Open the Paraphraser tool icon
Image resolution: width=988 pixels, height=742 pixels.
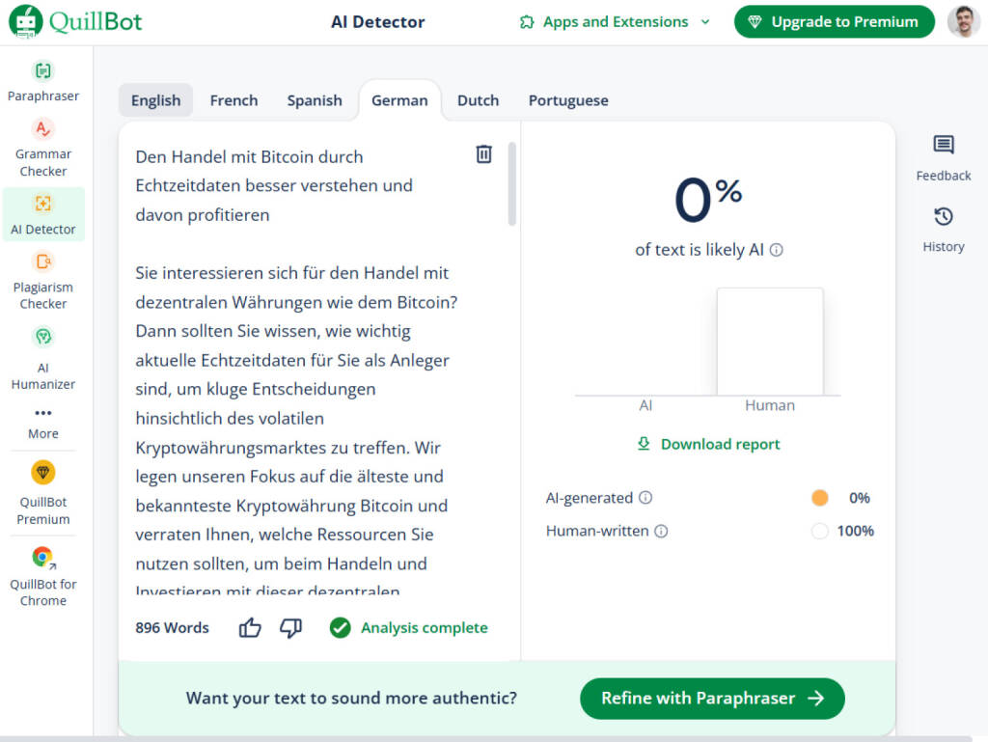[x=42, y=70]
